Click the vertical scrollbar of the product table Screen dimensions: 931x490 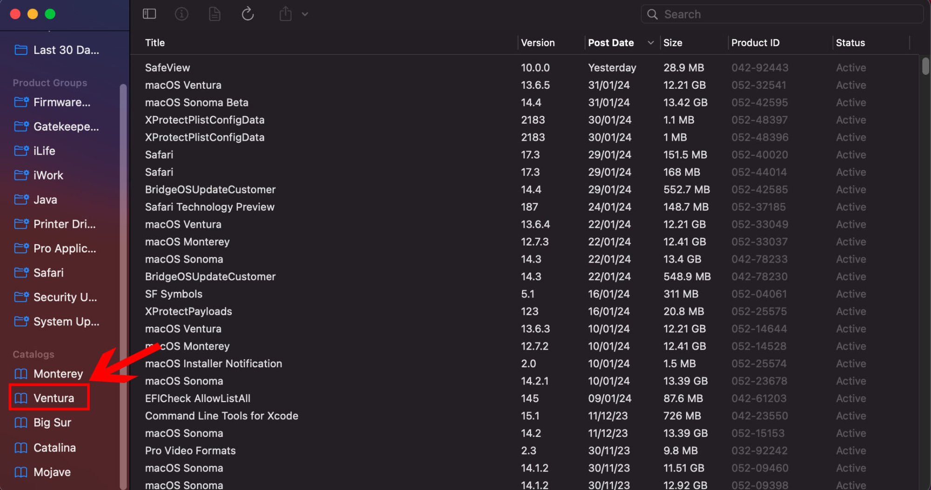[925, 66]
